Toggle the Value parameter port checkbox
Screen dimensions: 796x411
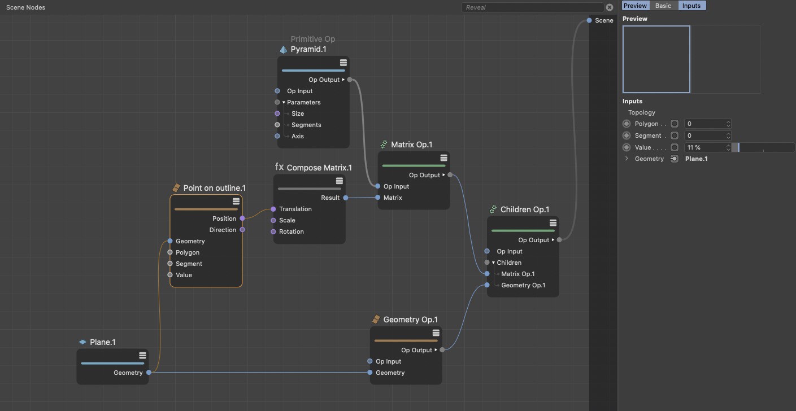tap(674, 147)
